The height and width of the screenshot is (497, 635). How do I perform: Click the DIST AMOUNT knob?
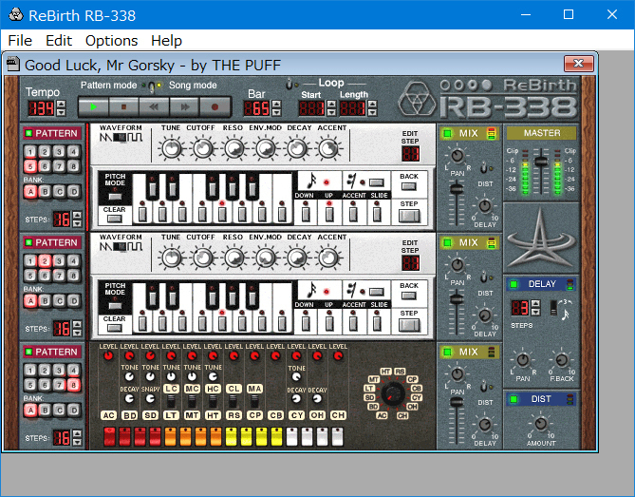541,424
